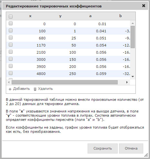Image resolution: width=150 pixels, height=159 pixels.
Task: Close the dialog with the X icon
Action: coord(144,6)
